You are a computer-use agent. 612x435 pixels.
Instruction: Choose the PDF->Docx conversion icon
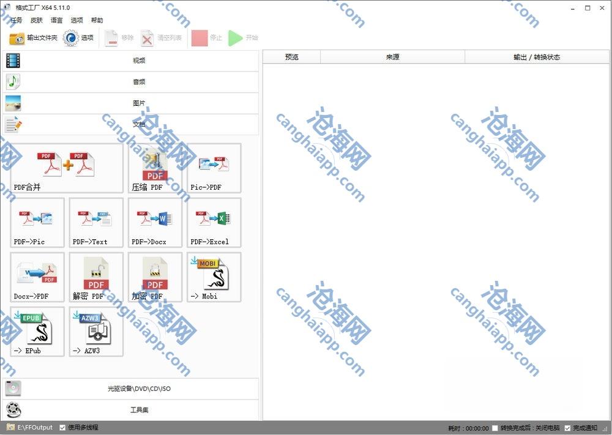[155, 222]
